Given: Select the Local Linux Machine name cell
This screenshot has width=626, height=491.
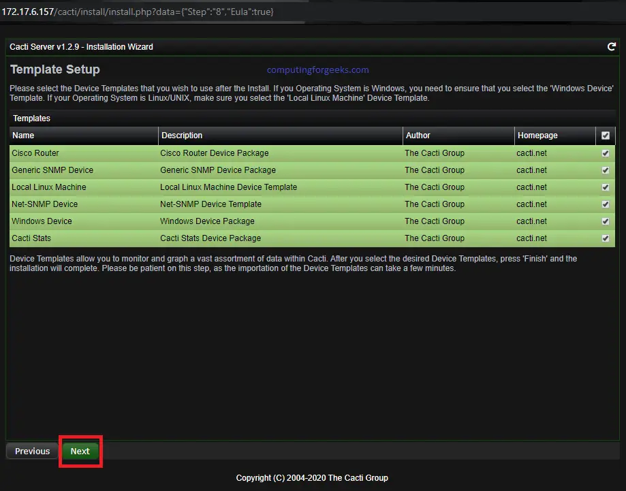Looking at the screenshot, I should [x=49, y=187].
